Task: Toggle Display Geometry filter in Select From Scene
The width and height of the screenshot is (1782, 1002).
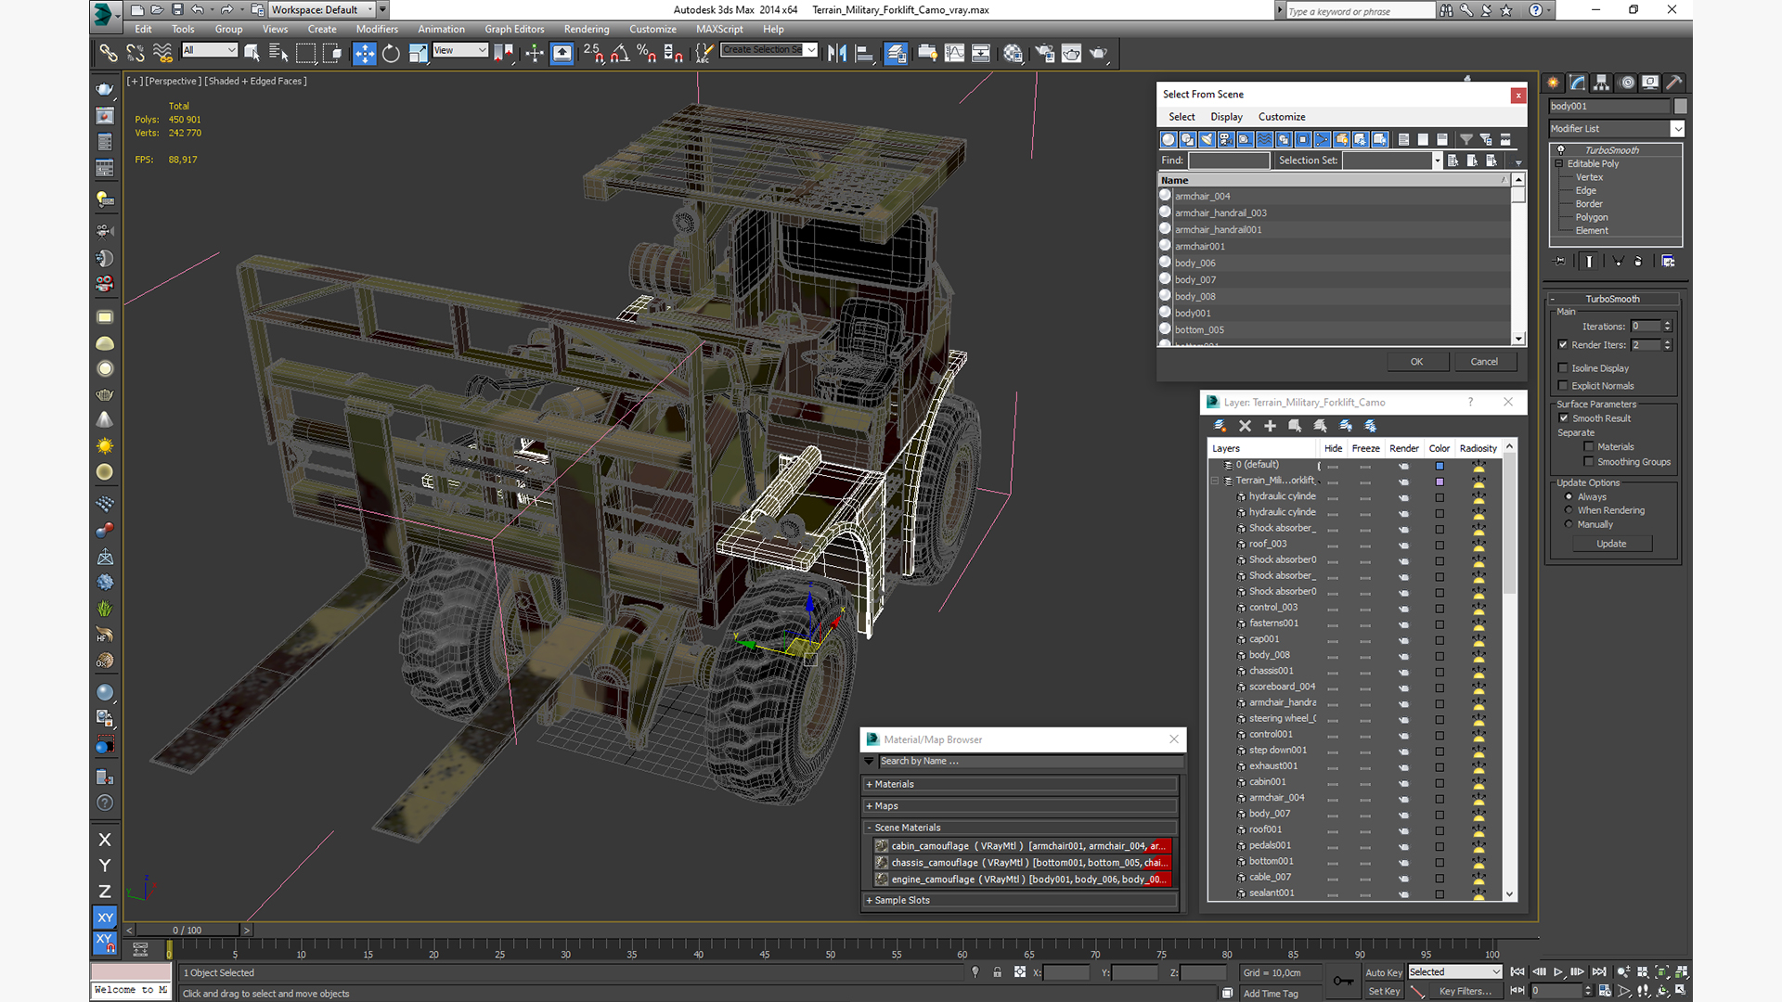Action: 1169,139
